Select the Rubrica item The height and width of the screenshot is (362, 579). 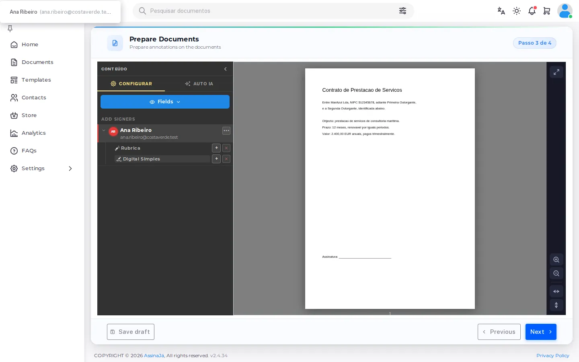(x=162, y=148)
